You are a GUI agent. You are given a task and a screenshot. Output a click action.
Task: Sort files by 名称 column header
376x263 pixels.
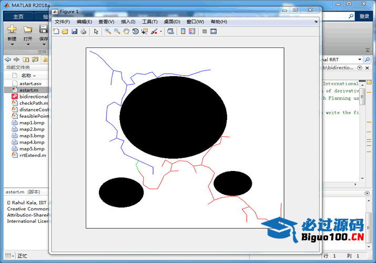(26, 76)
